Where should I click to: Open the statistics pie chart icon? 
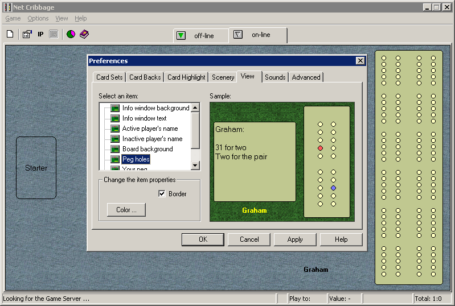tap(71, 34)
